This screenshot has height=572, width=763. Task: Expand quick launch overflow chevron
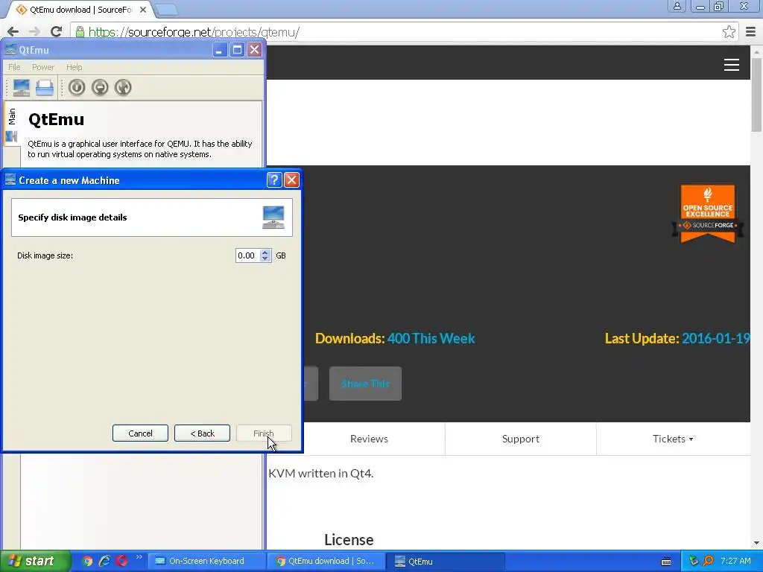coord(139,557)
